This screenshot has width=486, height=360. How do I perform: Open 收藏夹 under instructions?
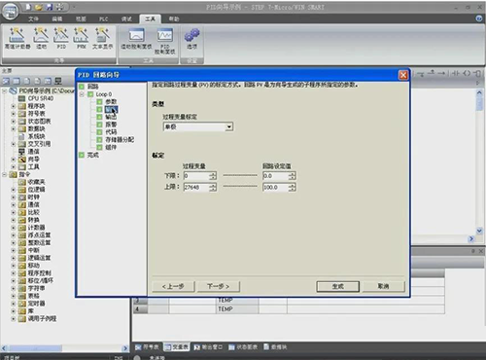pos(36,182)
